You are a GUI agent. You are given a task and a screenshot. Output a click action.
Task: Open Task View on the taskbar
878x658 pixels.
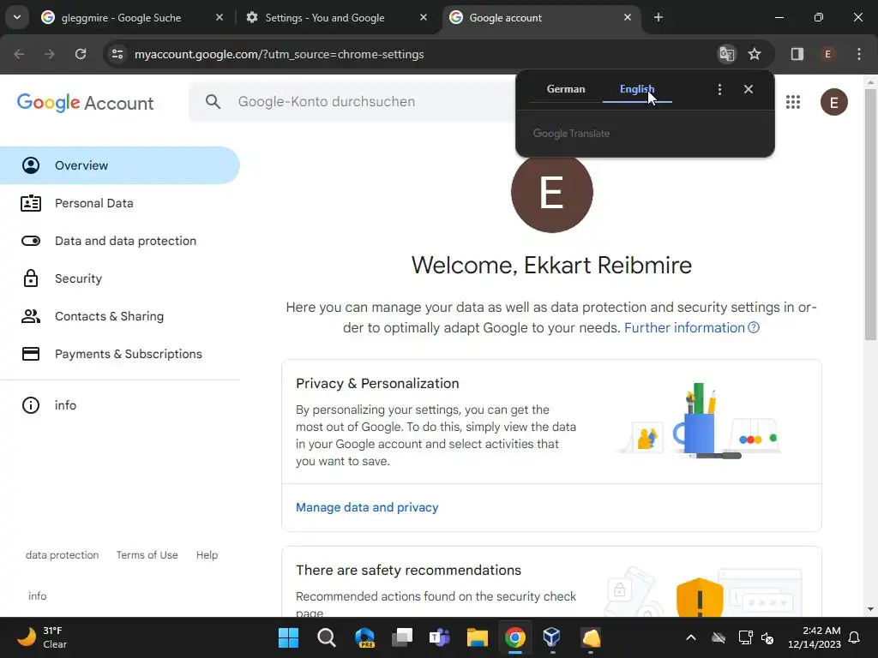[402, 637]
